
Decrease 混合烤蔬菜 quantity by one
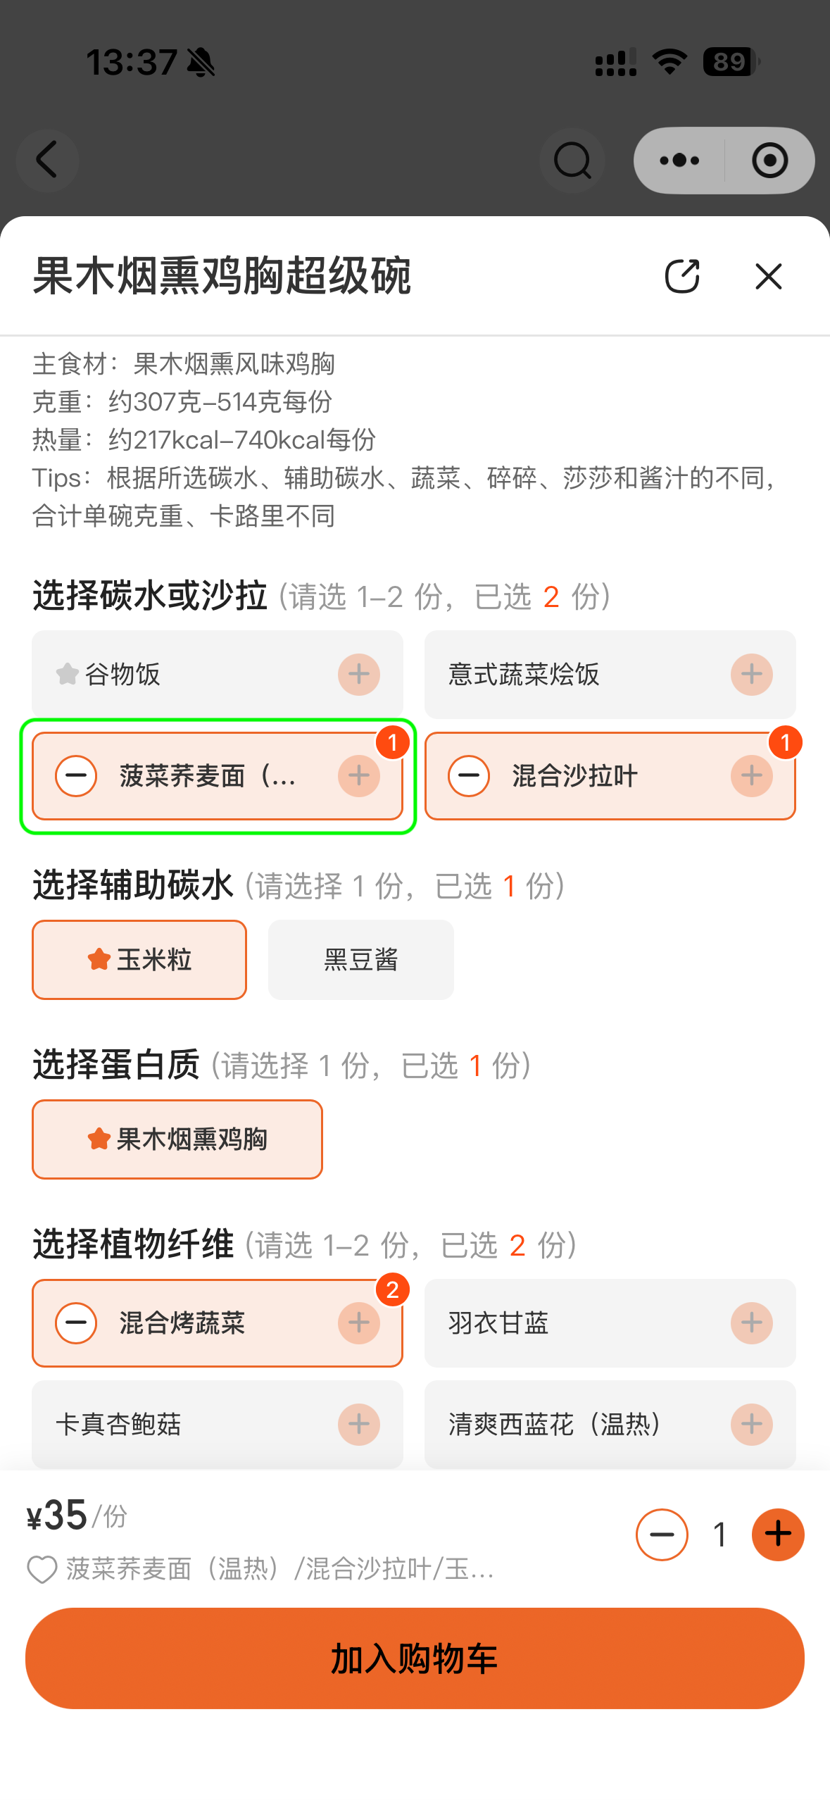point(76,1323)
